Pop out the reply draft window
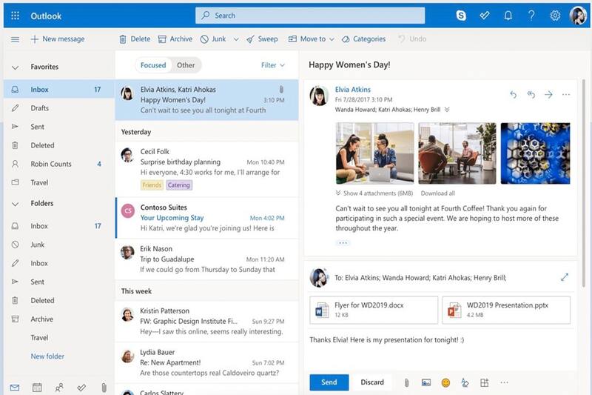 [x=565, y=277]
